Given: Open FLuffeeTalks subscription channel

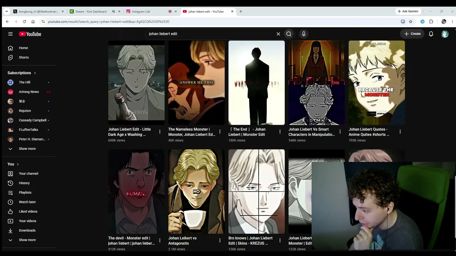Looking at the screenshot, I should [29, 130].
